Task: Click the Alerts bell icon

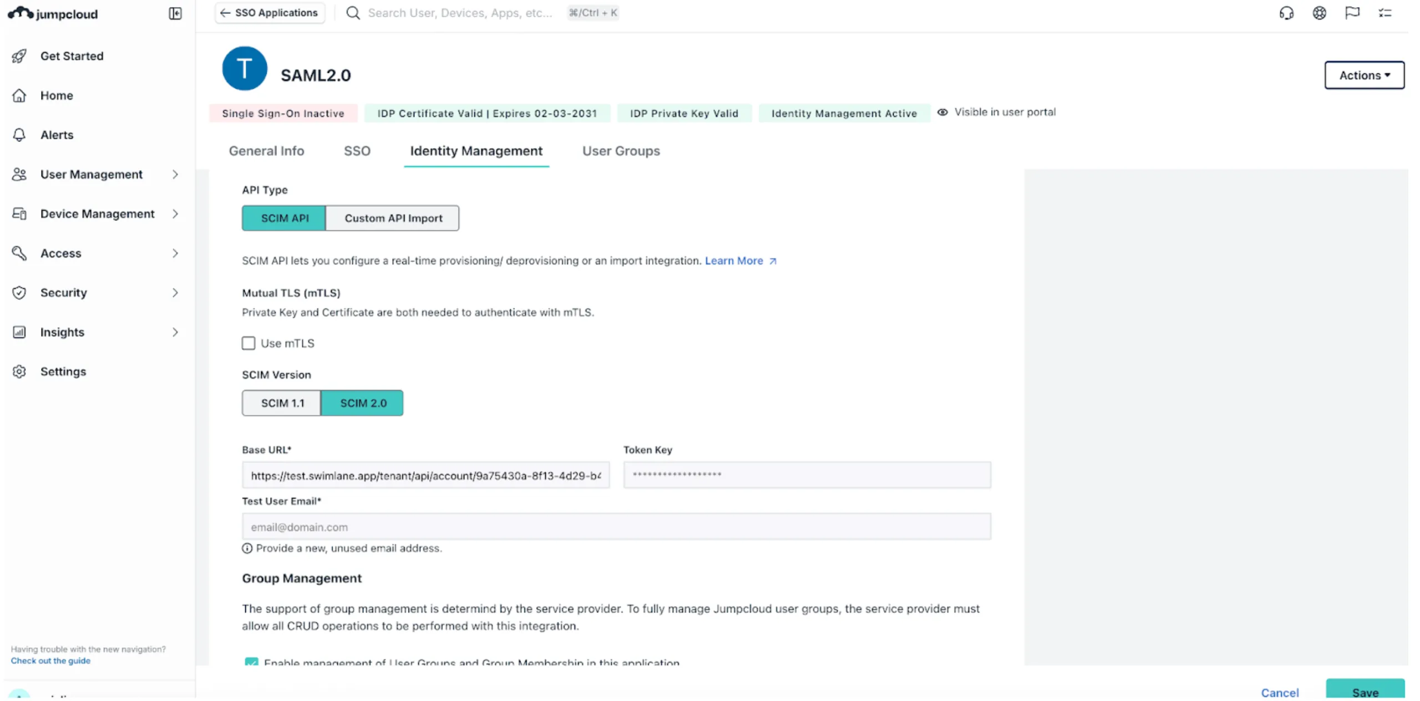Action: [19, 135]
